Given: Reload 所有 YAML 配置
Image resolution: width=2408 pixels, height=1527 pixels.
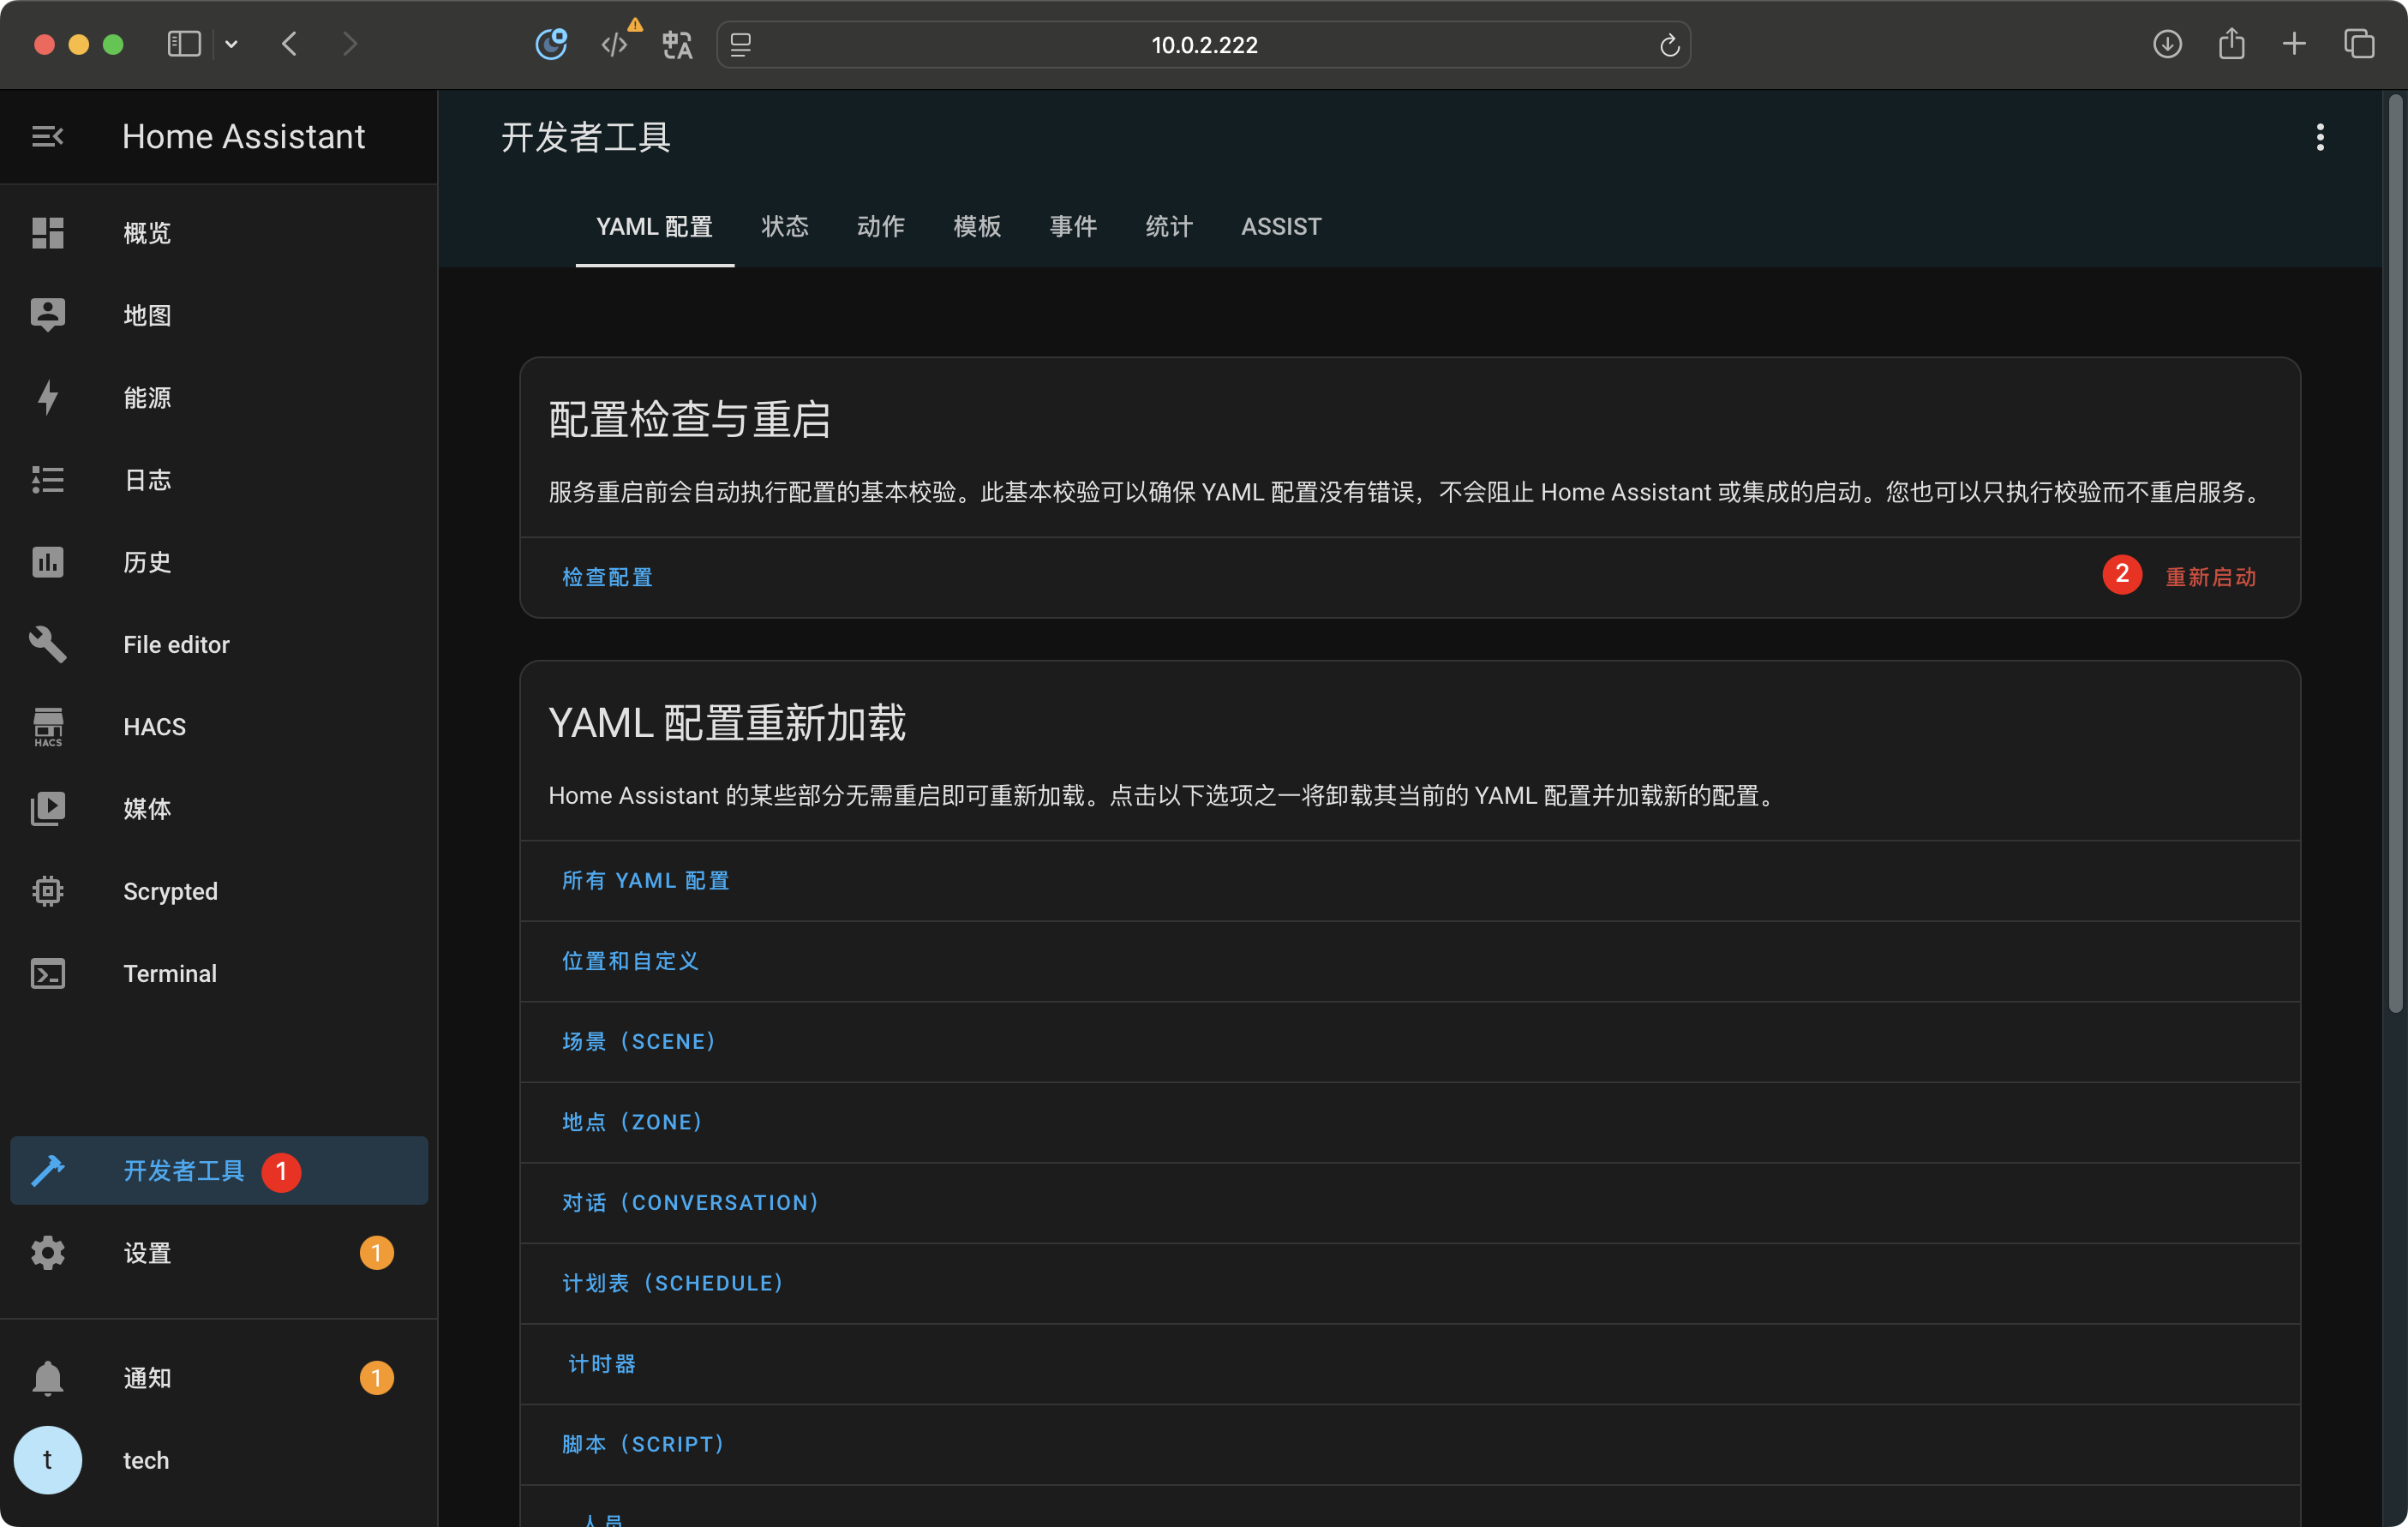Looking at the screenshot, I should (645, 880).
